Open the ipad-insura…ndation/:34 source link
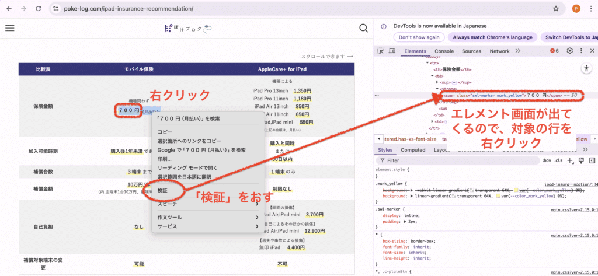This screenshot has width=598, height=276. [x=571, y=184]
